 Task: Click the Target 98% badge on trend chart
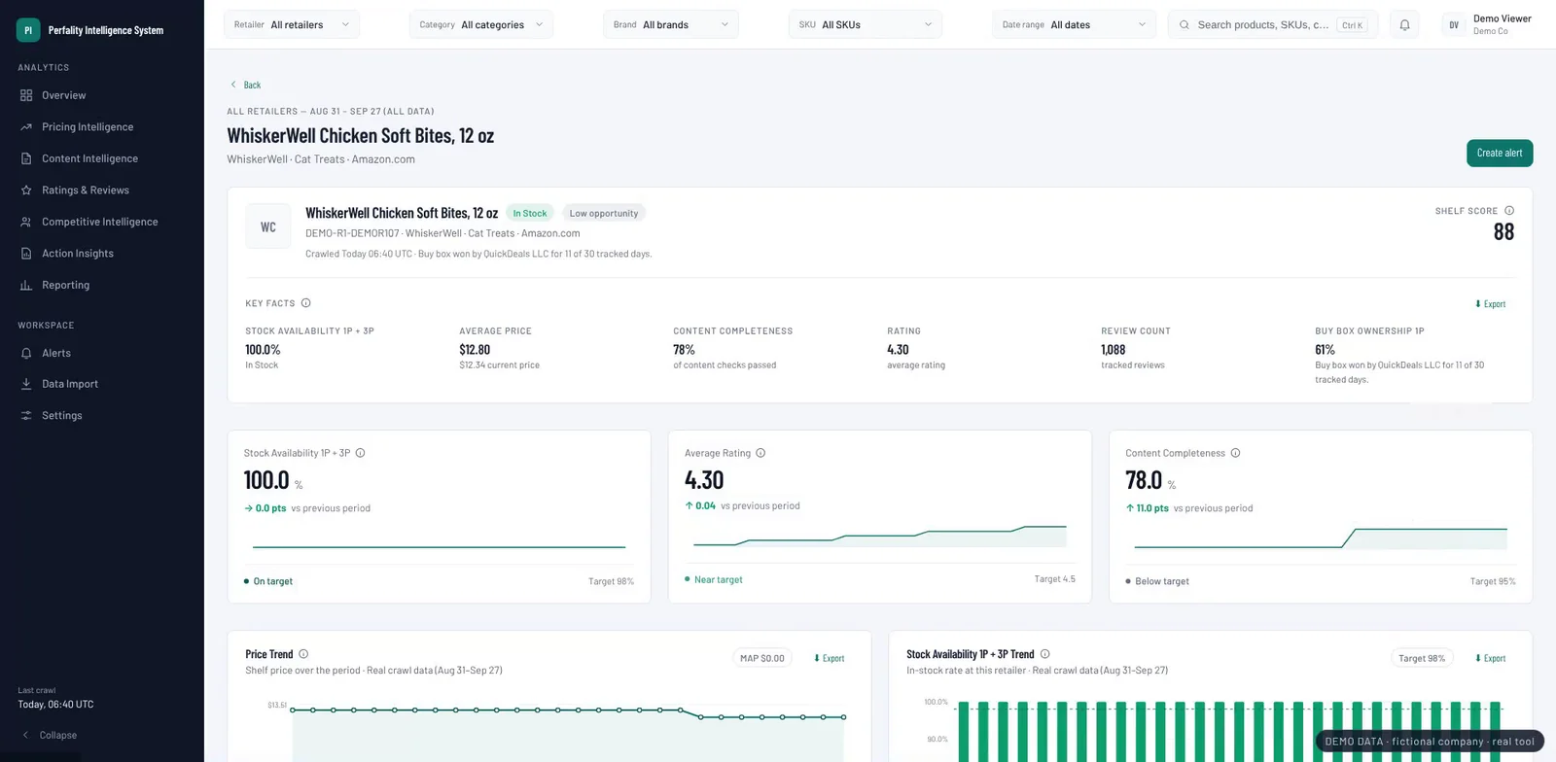[x=1422, y=658]
